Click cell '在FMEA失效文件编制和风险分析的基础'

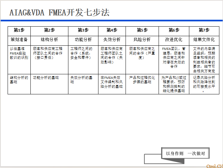tap(112, 84)
